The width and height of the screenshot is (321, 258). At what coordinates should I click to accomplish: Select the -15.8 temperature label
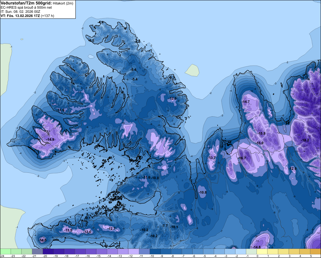click(x=261, y=133)
